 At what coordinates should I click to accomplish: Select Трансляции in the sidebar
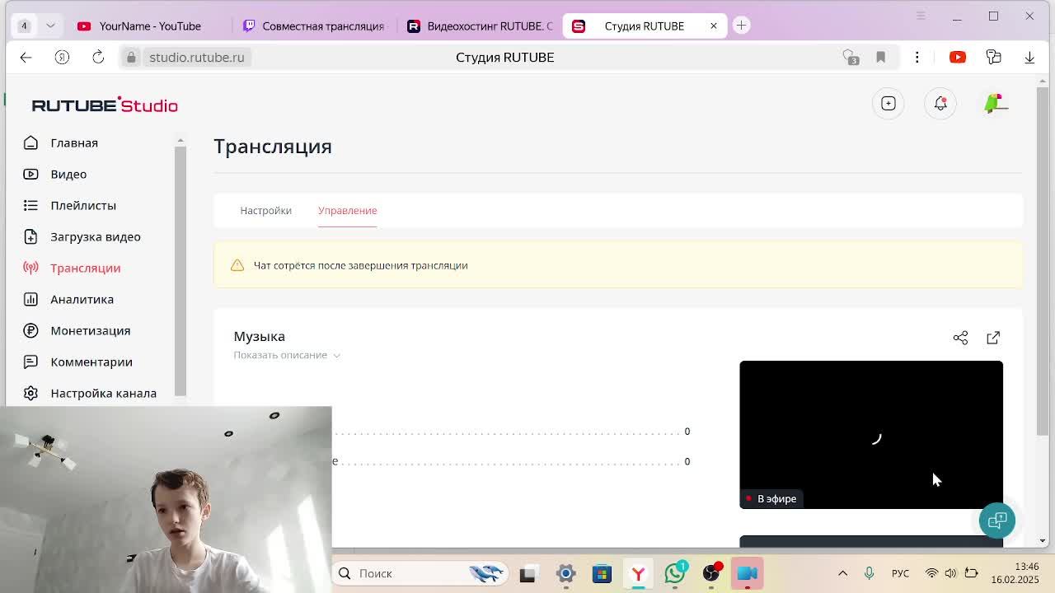tap(85, 268)
